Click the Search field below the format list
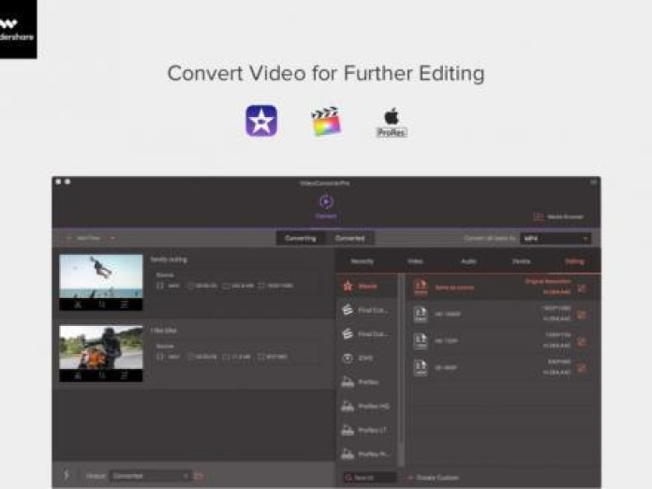The image size is (652, 489). pos(369,478)
